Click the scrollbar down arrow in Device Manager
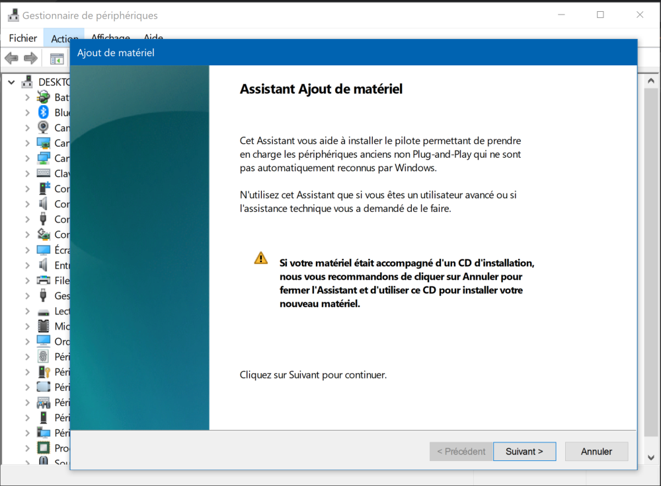Viewport: 661px width, 486px height. point(651,458)
